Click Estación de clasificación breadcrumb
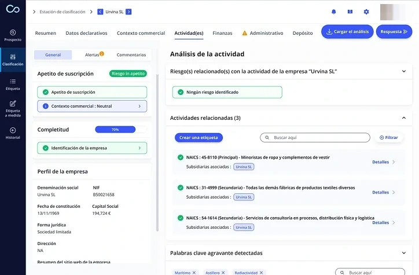Viewport: 419px width, 275px height. [x=63, y=12]
